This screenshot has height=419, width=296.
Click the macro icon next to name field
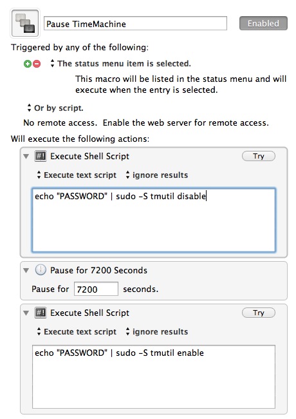(25, 23)
